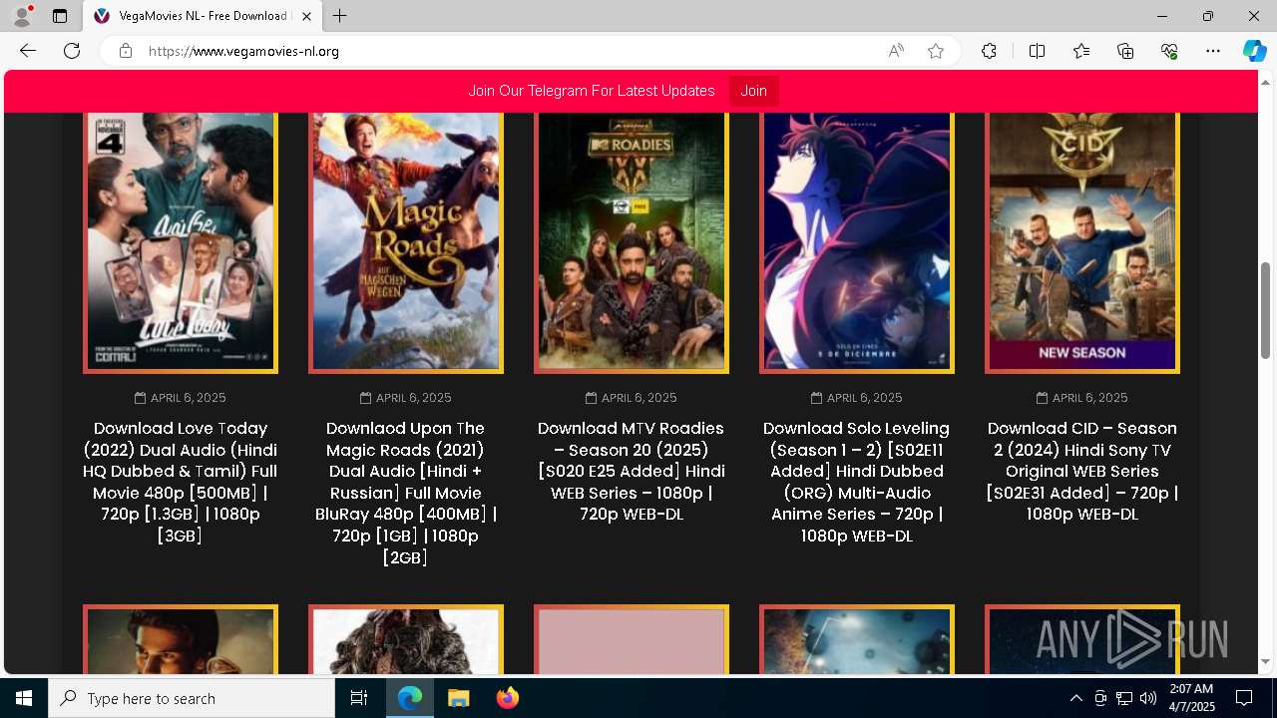Open Love Today movie poster
1277x718 pixels.
point(181,241)
